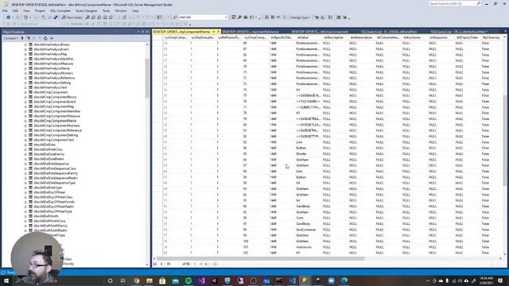
Task: Click the New Query toolbar button
Action: pos(72,17)
